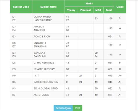Viewport: 138px width, 111px height.
Task: Click the Search Again button
Action: (63, 108)
